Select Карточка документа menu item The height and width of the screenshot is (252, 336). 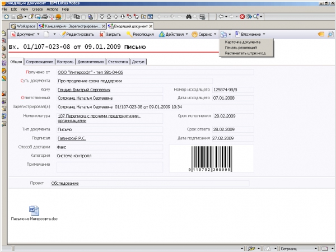tap(242, 42)
